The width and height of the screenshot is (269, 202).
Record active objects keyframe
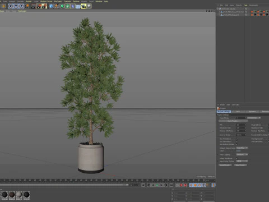coord(181,185)
